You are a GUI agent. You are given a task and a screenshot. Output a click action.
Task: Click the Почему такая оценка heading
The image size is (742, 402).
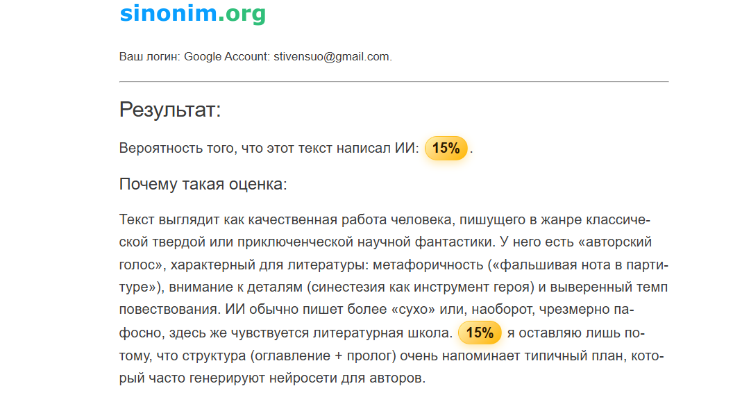(x=203, y=184)
